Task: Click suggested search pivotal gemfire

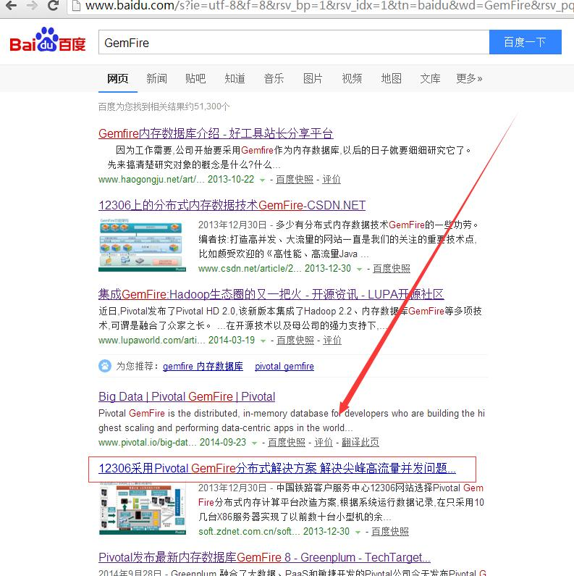Action: click(x=284, y=366)
